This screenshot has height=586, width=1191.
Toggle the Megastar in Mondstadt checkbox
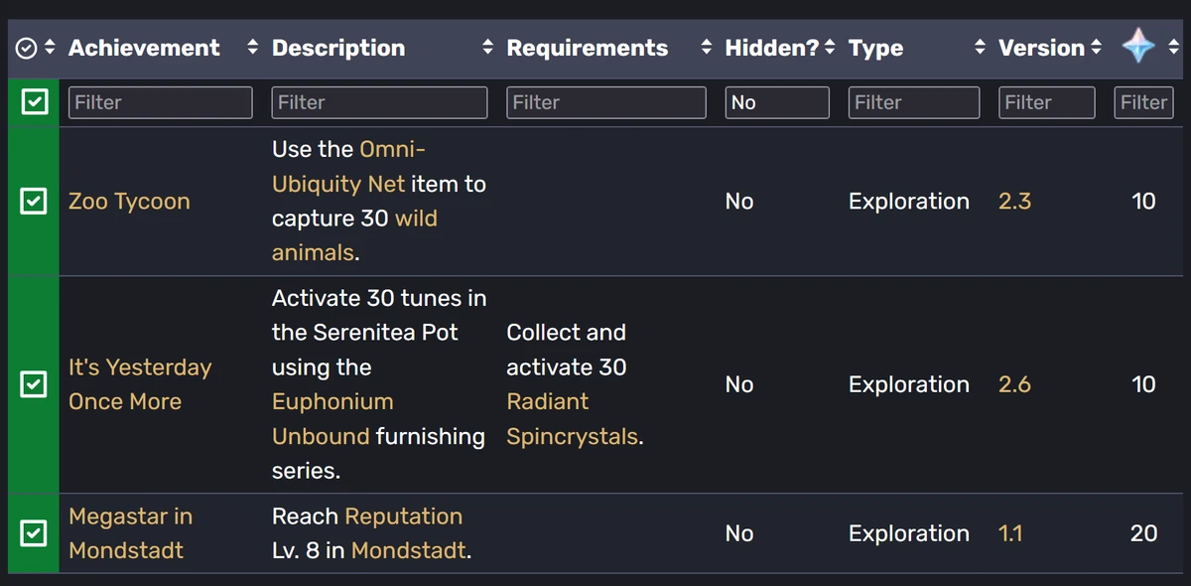[35, 533]
